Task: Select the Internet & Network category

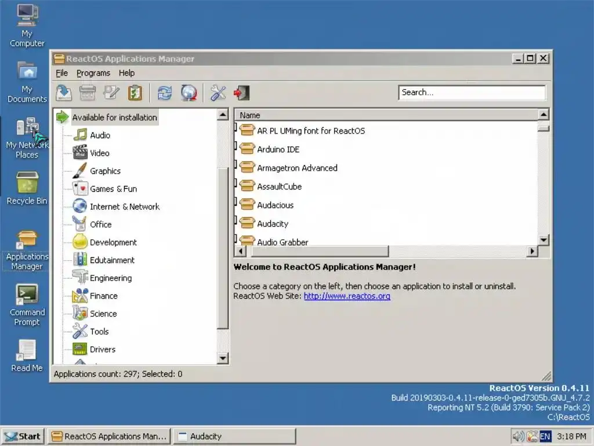Action: 125,207
